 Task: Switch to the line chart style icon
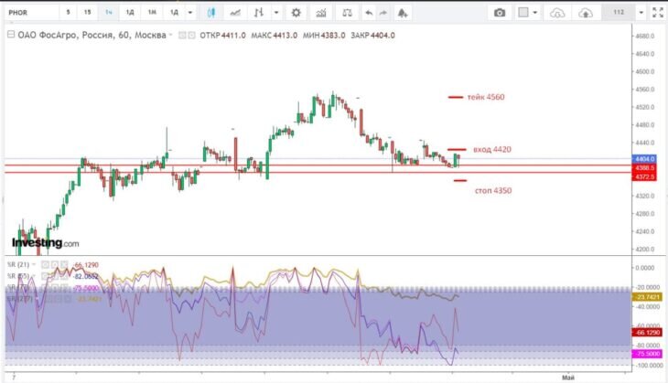(235, 13)
